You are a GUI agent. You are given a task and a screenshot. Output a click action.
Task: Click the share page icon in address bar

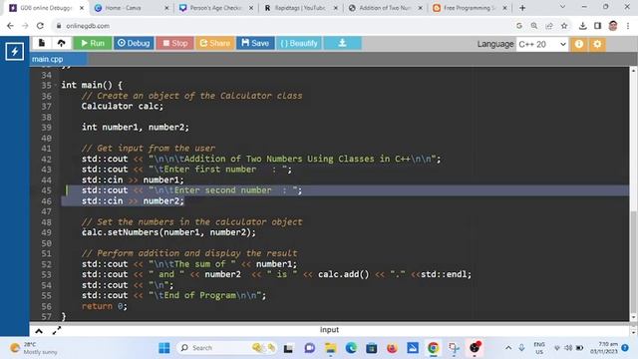click(549, 26)
